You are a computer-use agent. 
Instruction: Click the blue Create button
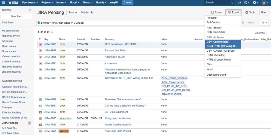click(128, 3)
